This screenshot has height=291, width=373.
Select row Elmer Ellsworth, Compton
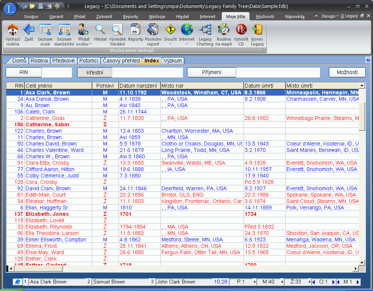(x=182, y=240)
